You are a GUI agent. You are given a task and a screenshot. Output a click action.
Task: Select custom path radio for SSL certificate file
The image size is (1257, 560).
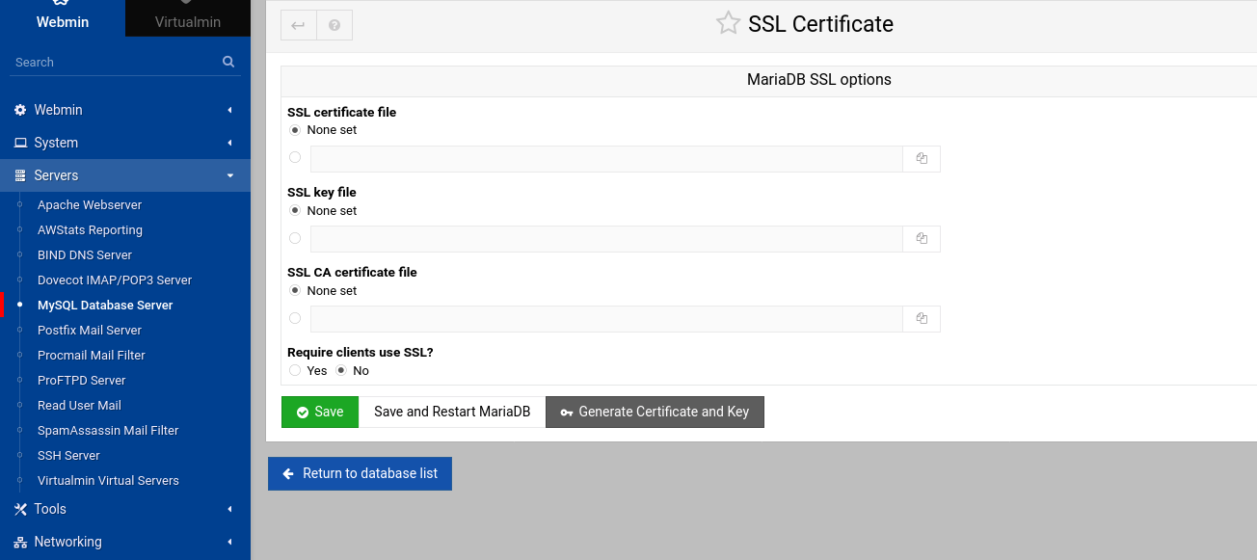[295, 157]
